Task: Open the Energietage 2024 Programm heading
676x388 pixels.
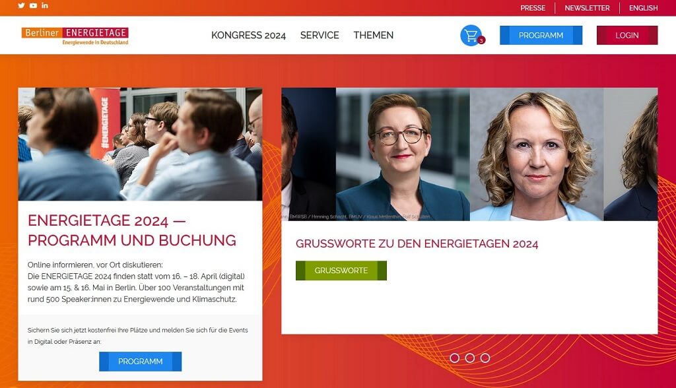Action: pyautogui.click(x=132, y=230)
